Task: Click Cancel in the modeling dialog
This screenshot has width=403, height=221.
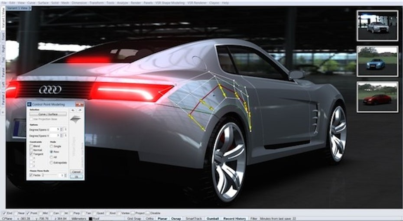Action: pos(76,172)
